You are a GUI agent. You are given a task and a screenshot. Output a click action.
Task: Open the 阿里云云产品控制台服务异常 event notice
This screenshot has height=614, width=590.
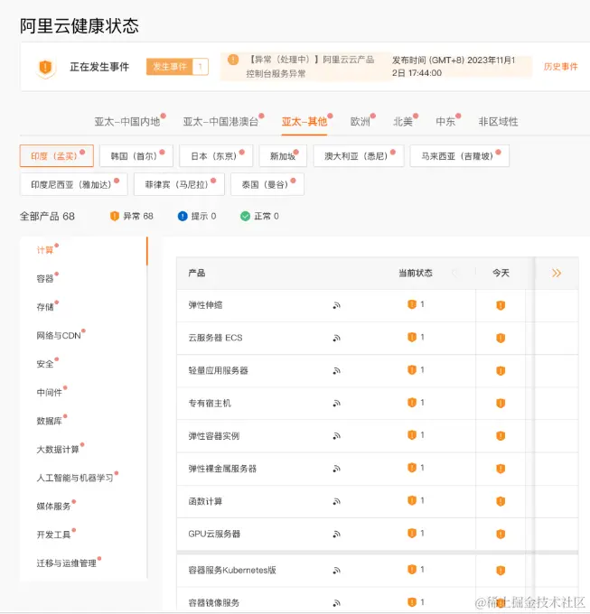tap(310, 67)
